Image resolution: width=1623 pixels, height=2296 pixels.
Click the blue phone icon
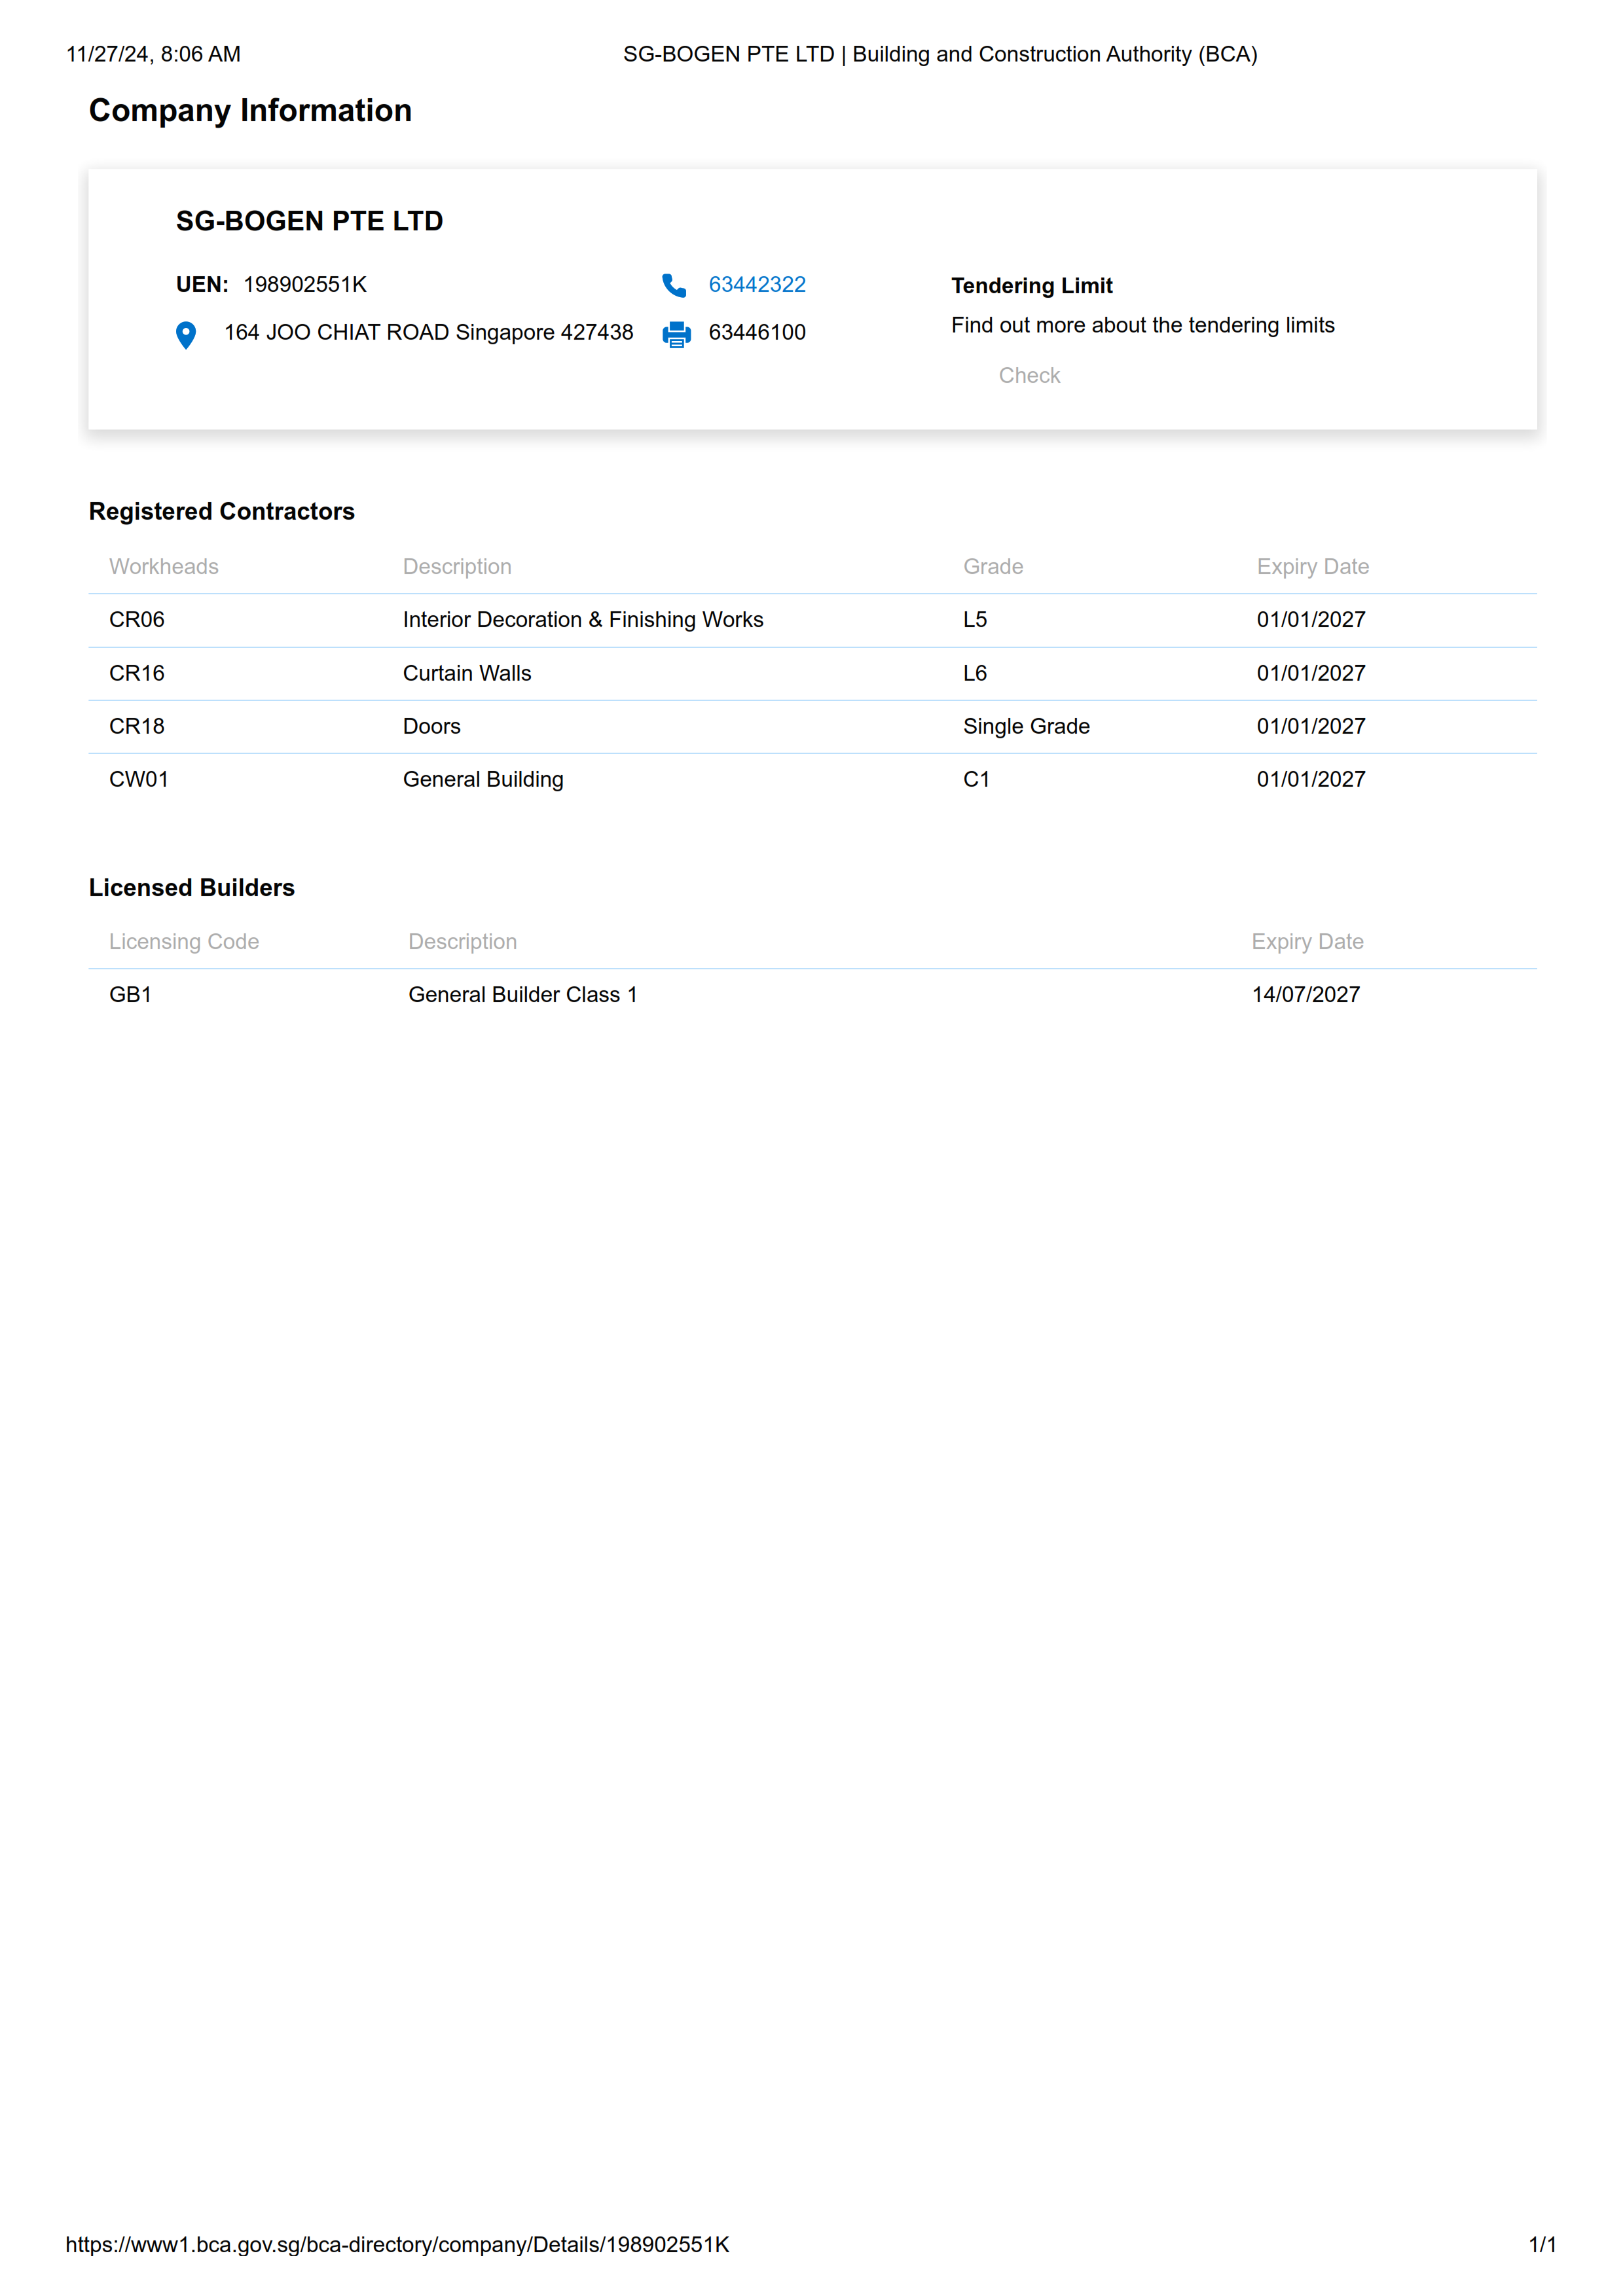[x=674, y=286]
